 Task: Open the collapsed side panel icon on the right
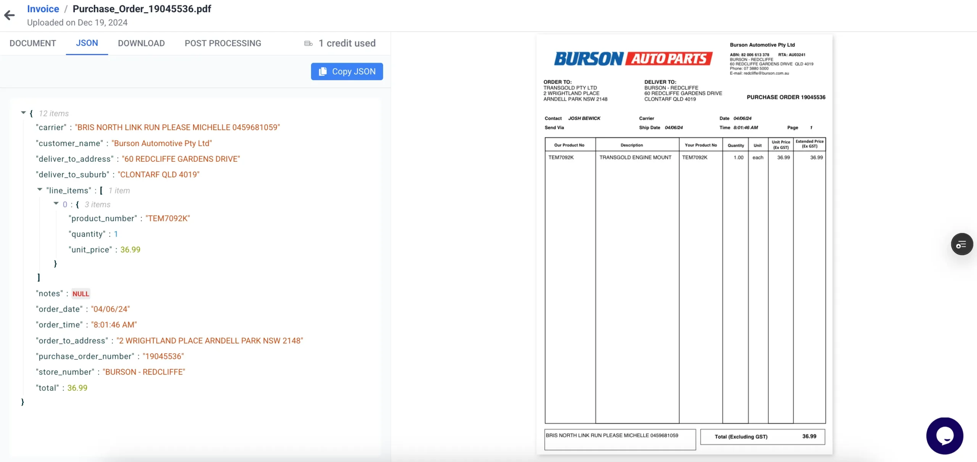(962, 244)
